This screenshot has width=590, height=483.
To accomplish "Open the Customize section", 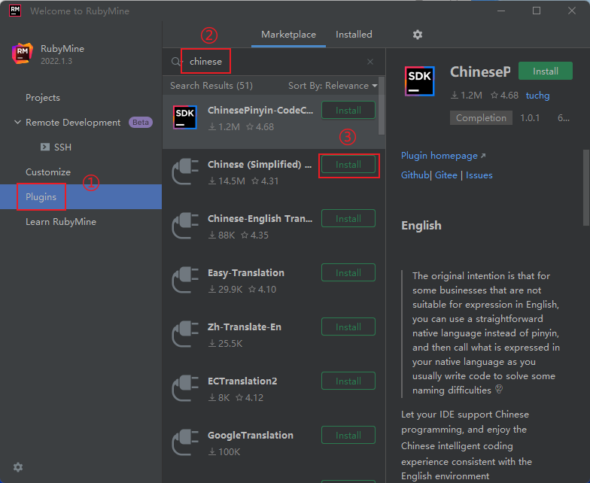I will tap(48, 172).
